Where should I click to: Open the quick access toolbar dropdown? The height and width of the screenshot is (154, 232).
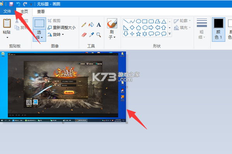tap(31, 4)
